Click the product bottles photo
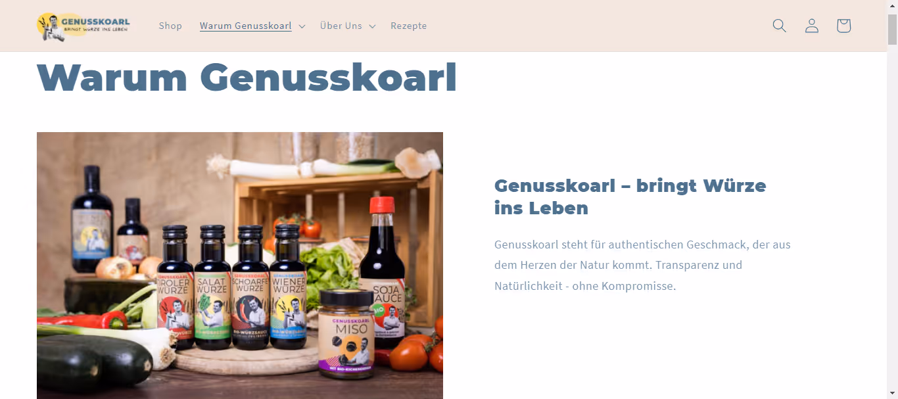Image resolution: width=898 pixels, height=399 pixels. (x=240, y=266)
